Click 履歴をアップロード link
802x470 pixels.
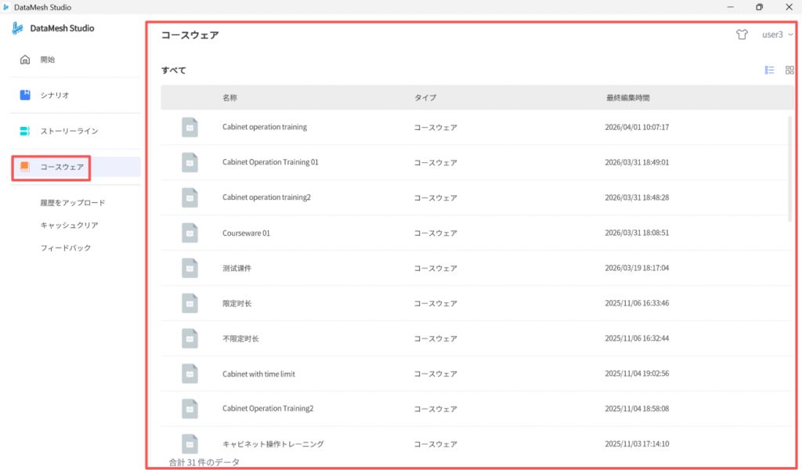point(72,203)
